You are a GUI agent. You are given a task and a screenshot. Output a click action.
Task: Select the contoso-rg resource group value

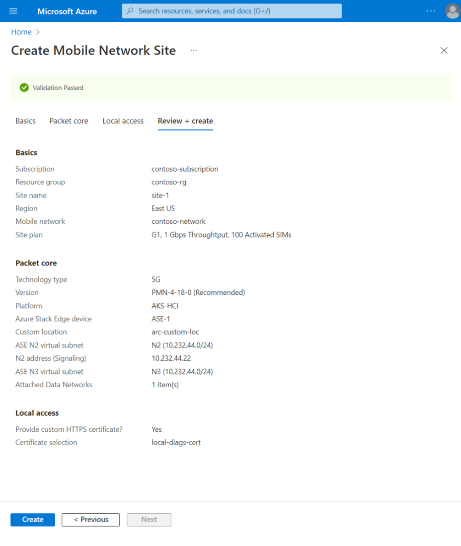[168, 182]
